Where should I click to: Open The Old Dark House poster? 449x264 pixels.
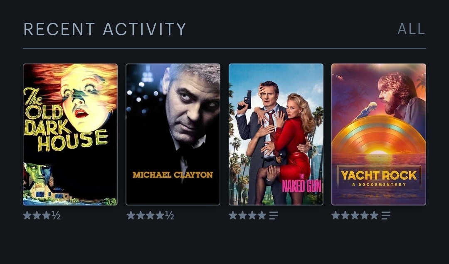pyautogui.click(x=70, y=134)
